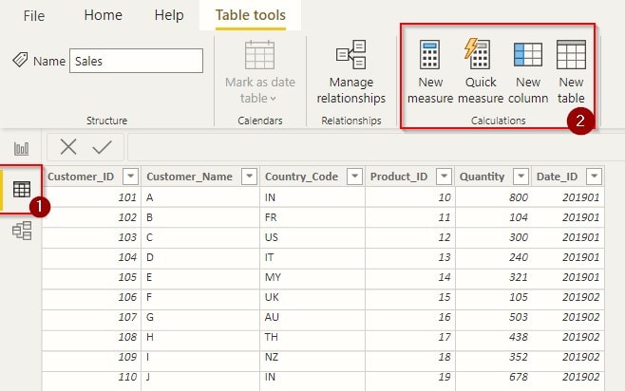Open Customer_Name column filter dropdown

coord(249,177)
